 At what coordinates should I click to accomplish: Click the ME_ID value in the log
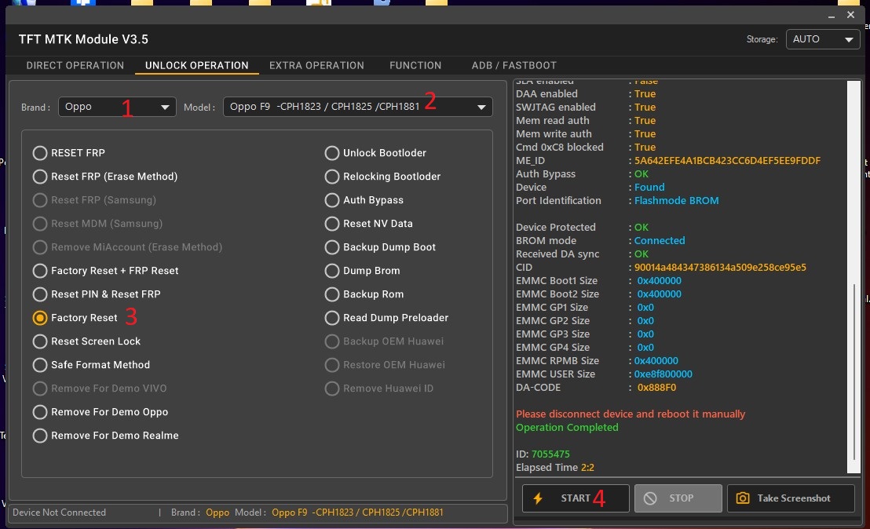tap(727, 161)
